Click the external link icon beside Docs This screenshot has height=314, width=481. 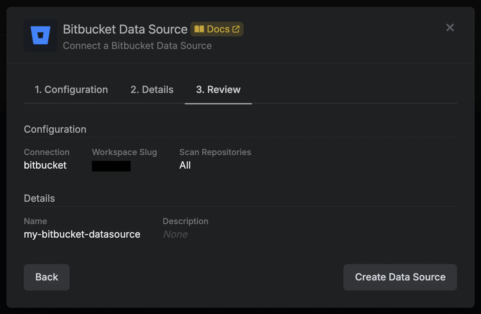coord(236,29)
